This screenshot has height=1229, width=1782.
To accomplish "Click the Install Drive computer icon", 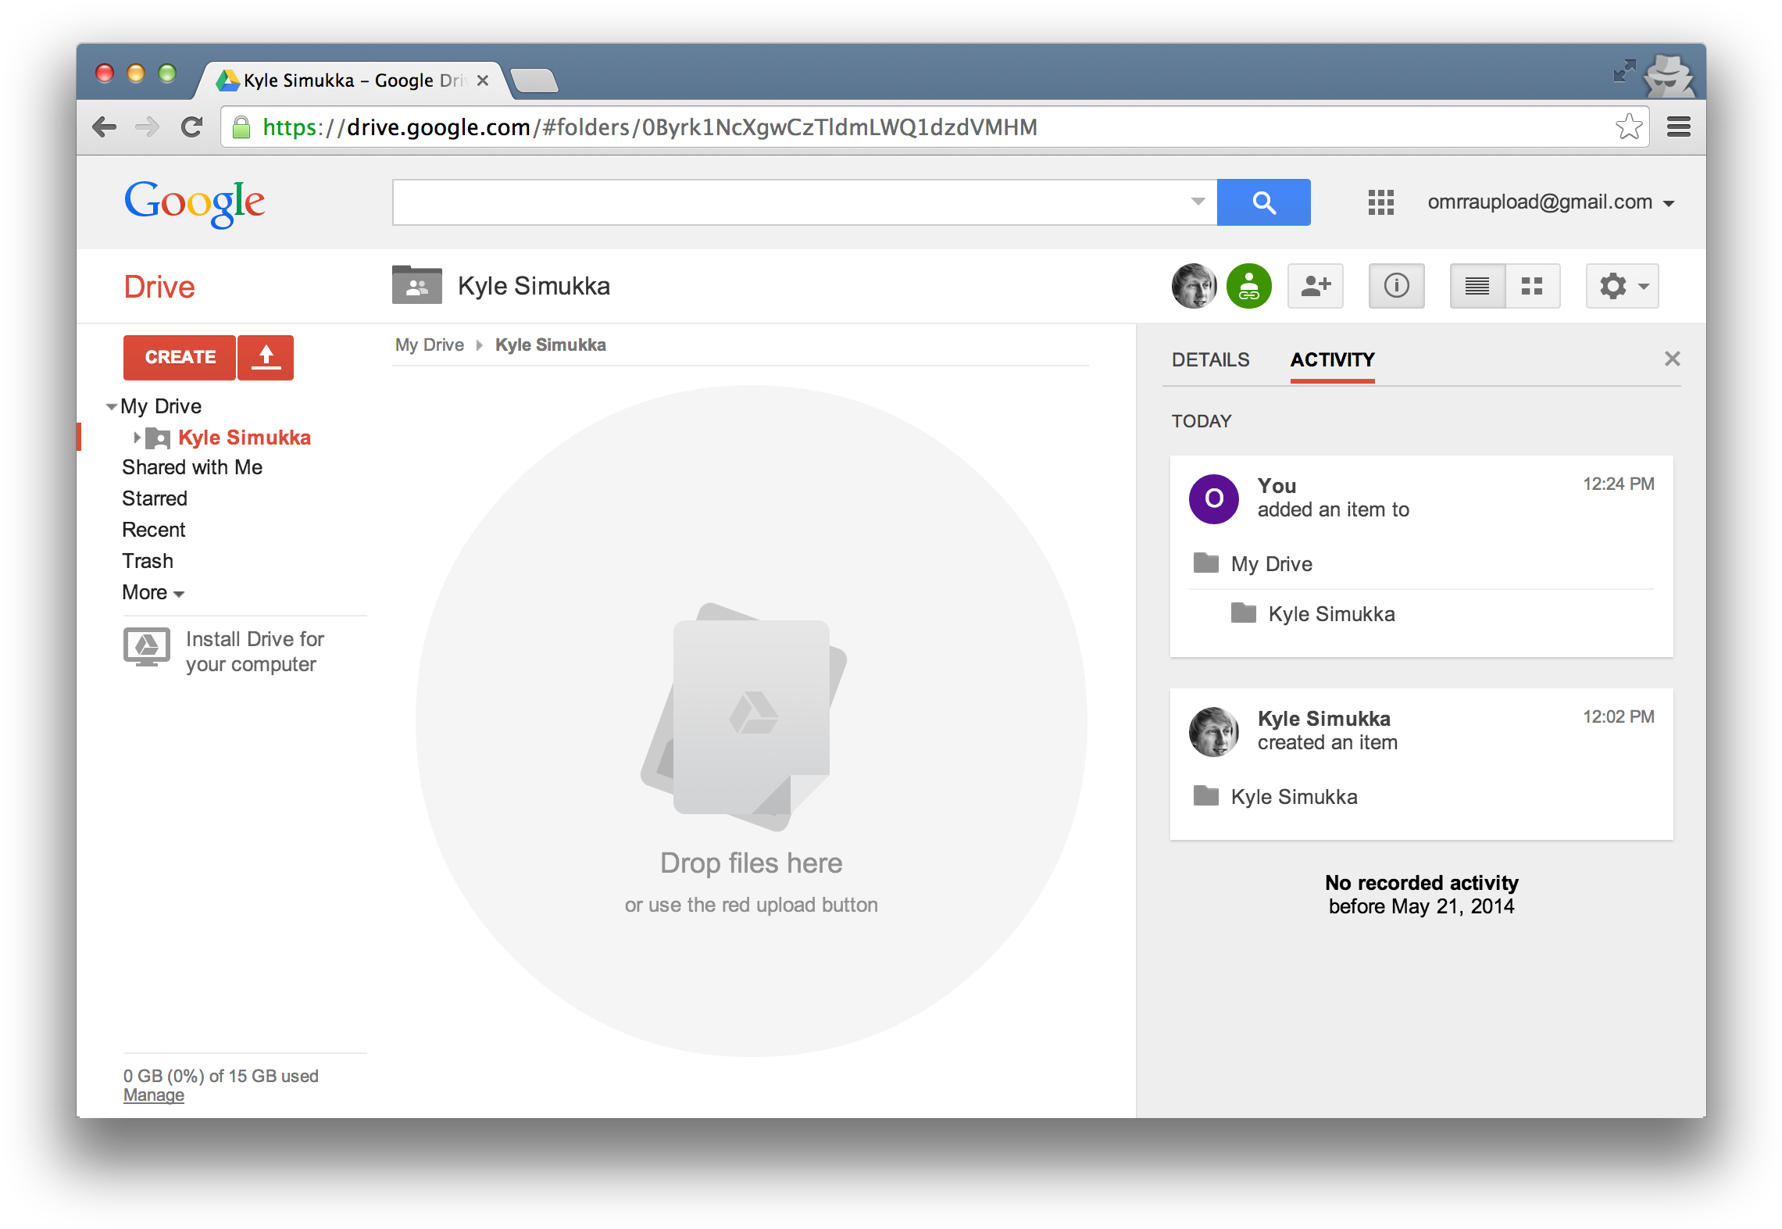I will pos(146,648).
